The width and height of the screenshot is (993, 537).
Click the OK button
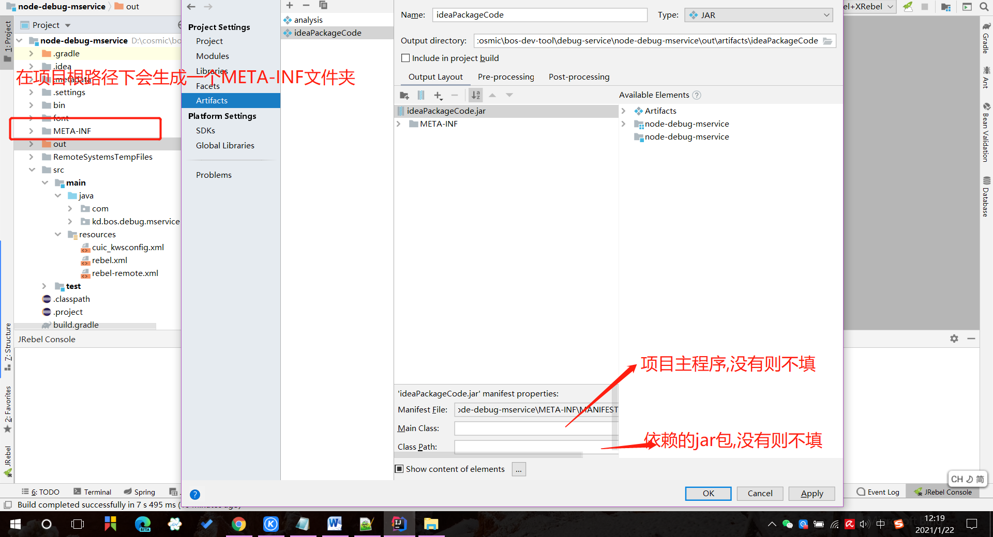click(x=708, y=494)
